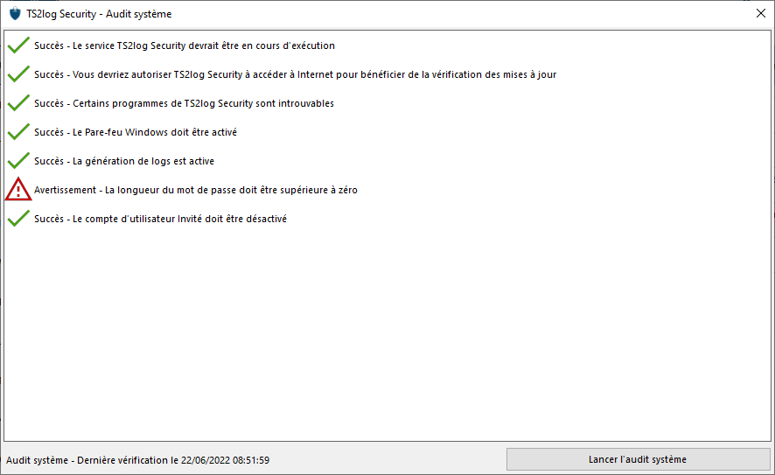775x475 pixels.
Task: Click the red warning triangle for password length
Action: 18,189
